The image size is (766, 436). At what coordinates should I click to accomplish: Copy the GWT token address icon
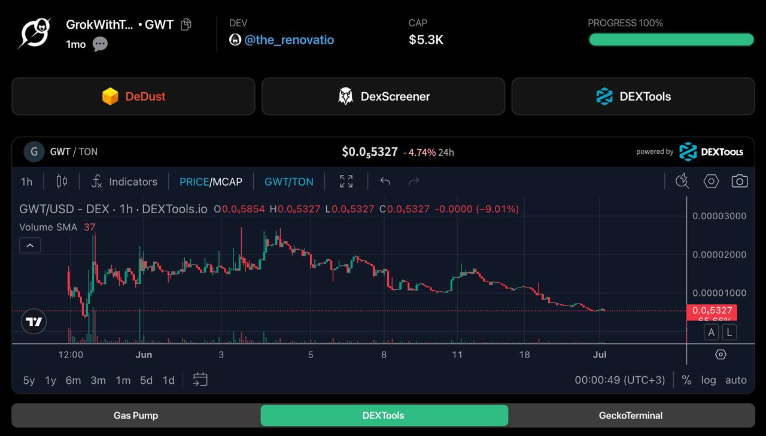186,25
